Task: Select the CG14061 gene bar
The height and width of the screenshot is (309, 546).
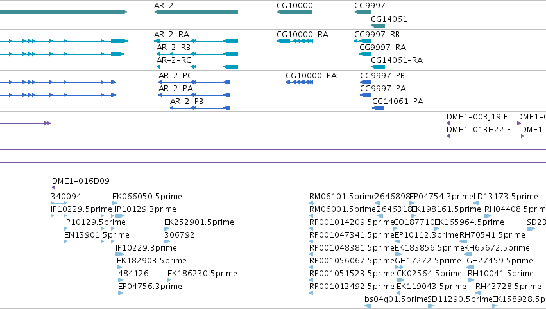Action: click(378, 26)
